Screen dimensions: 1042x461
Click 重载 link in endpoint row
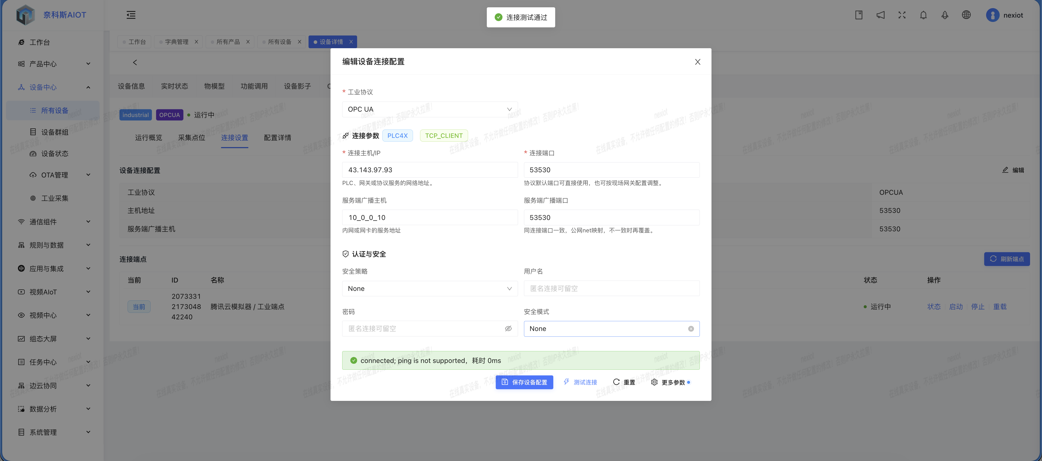click(x=1000, y=307)
